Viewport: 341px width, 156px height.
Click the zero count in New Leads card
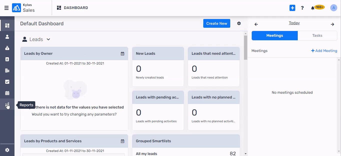coord(139,69)
